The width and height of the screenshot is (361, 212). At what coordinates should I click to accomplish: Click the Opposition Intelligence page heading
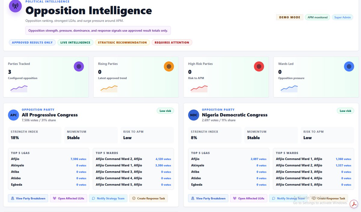pos(89,11)
